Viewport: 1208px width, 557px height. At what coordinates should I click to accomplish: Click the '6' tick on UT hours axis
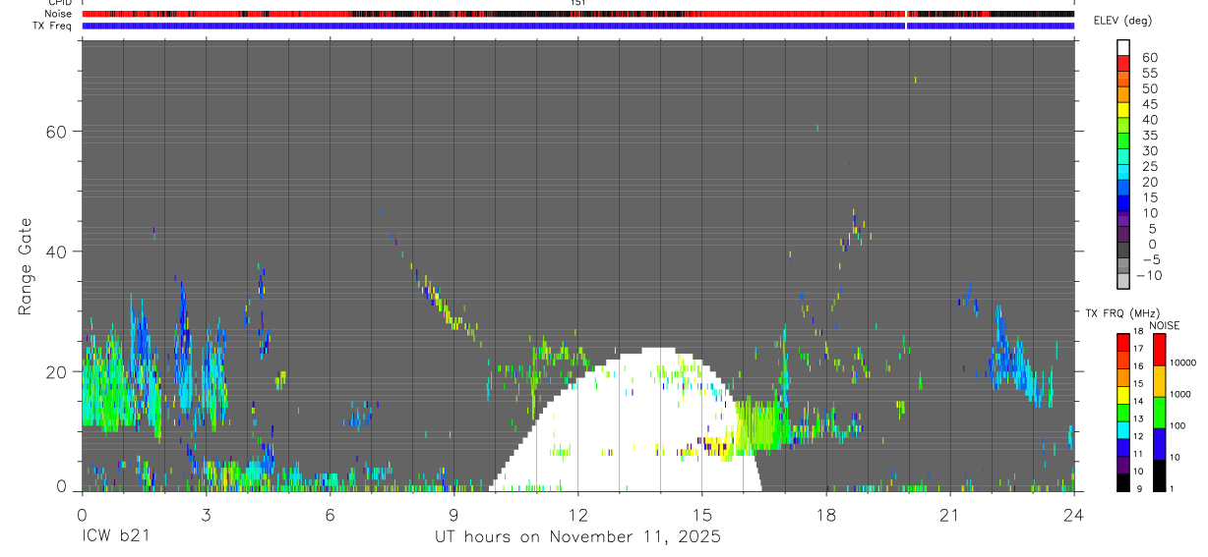(x=330, y=514)
